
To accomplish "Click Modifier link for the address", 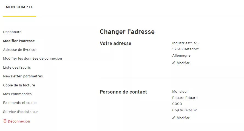I will click(x=183, y=63).
